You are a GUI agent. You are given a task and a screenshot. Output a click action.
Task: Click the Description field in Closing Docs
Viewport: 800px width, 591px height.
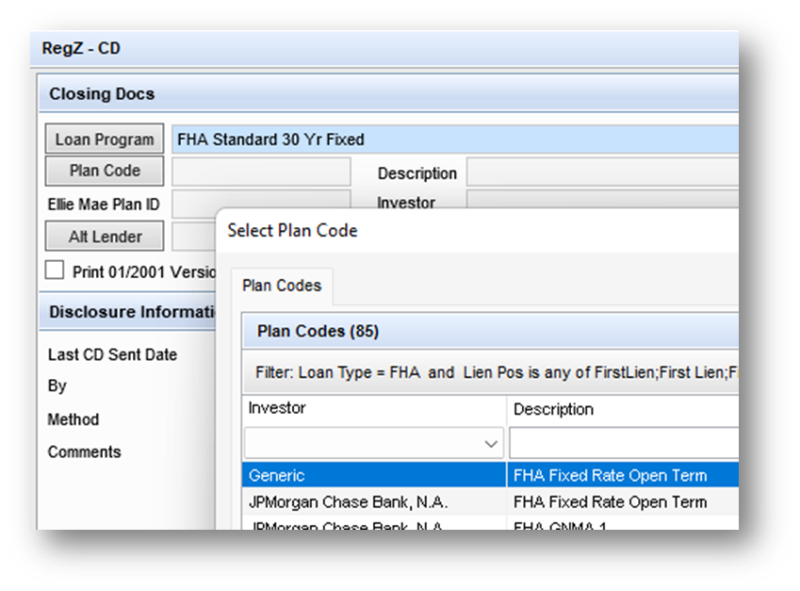pyautogui.click(x=603, y=172)
